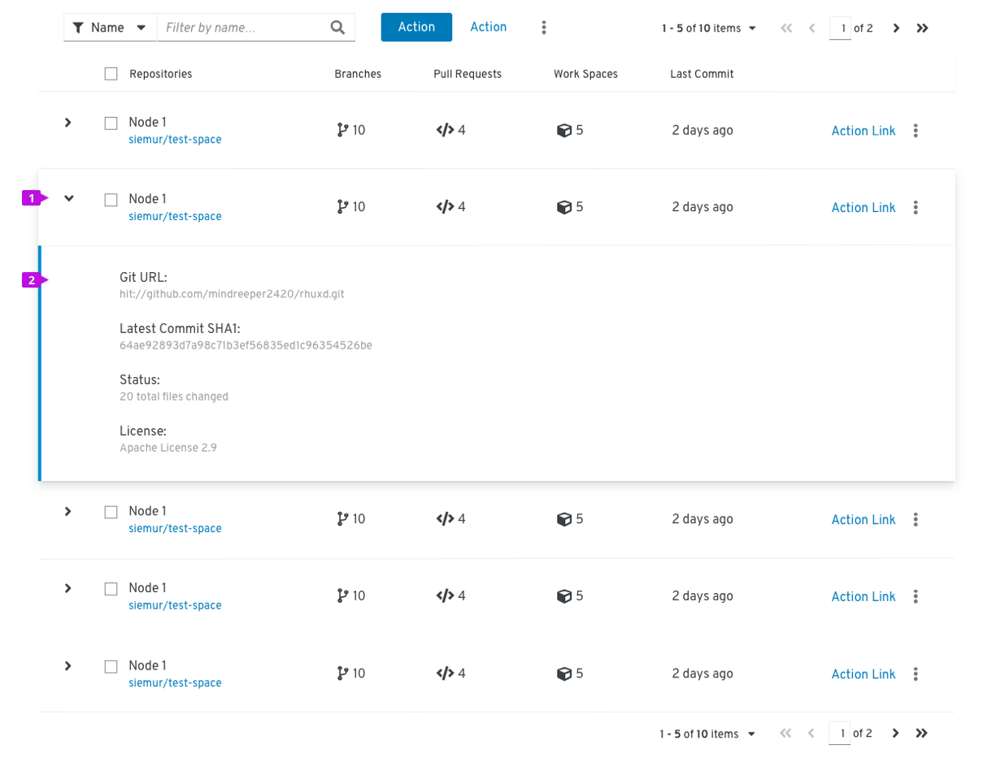Jump to last page using top pagination
The image size is (983, 775).
(922, 28)
